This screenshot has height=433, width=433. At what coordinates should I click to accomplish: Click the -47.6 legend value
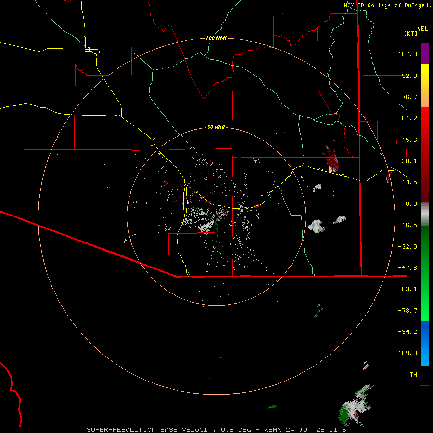click(x=408, y=268)
